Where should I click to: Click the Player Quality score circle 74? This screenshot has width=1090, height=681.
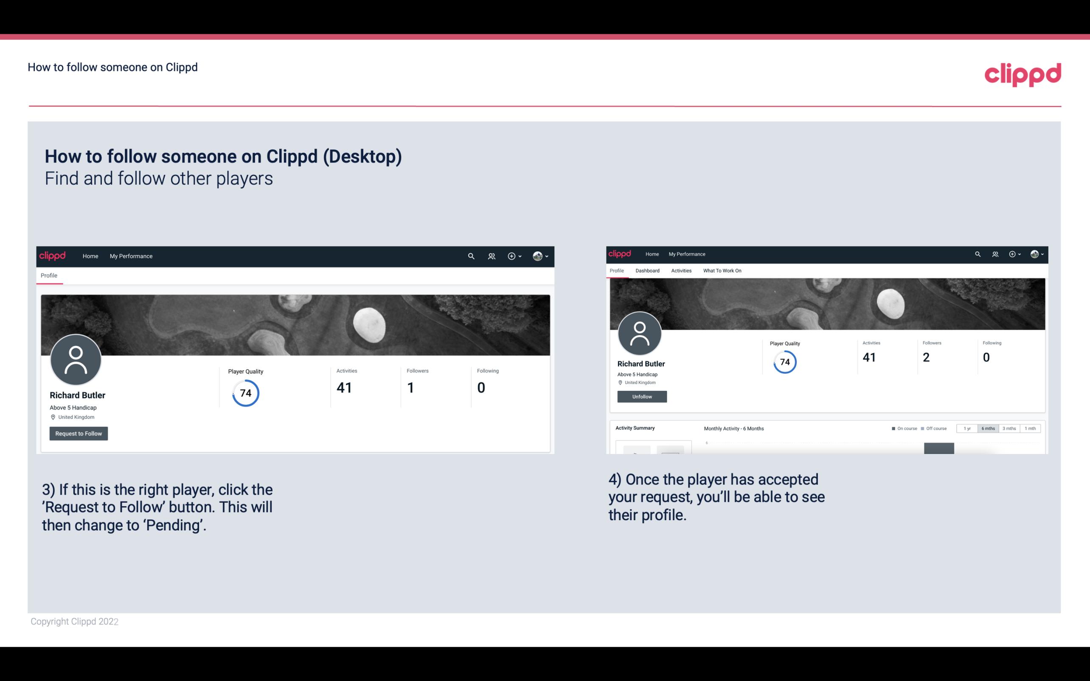point(245,393)
